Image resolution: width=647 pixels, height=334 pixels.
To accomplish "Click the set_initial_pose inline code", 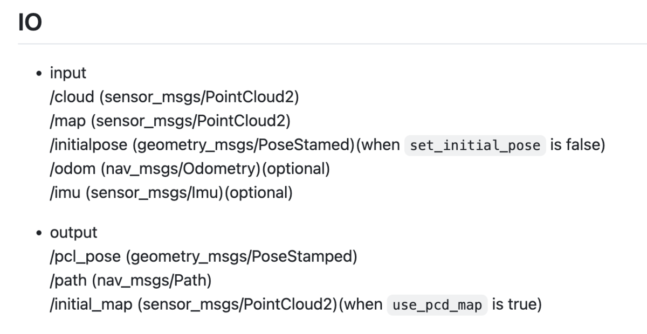I will pyautogui.click(x=475, y=145).
